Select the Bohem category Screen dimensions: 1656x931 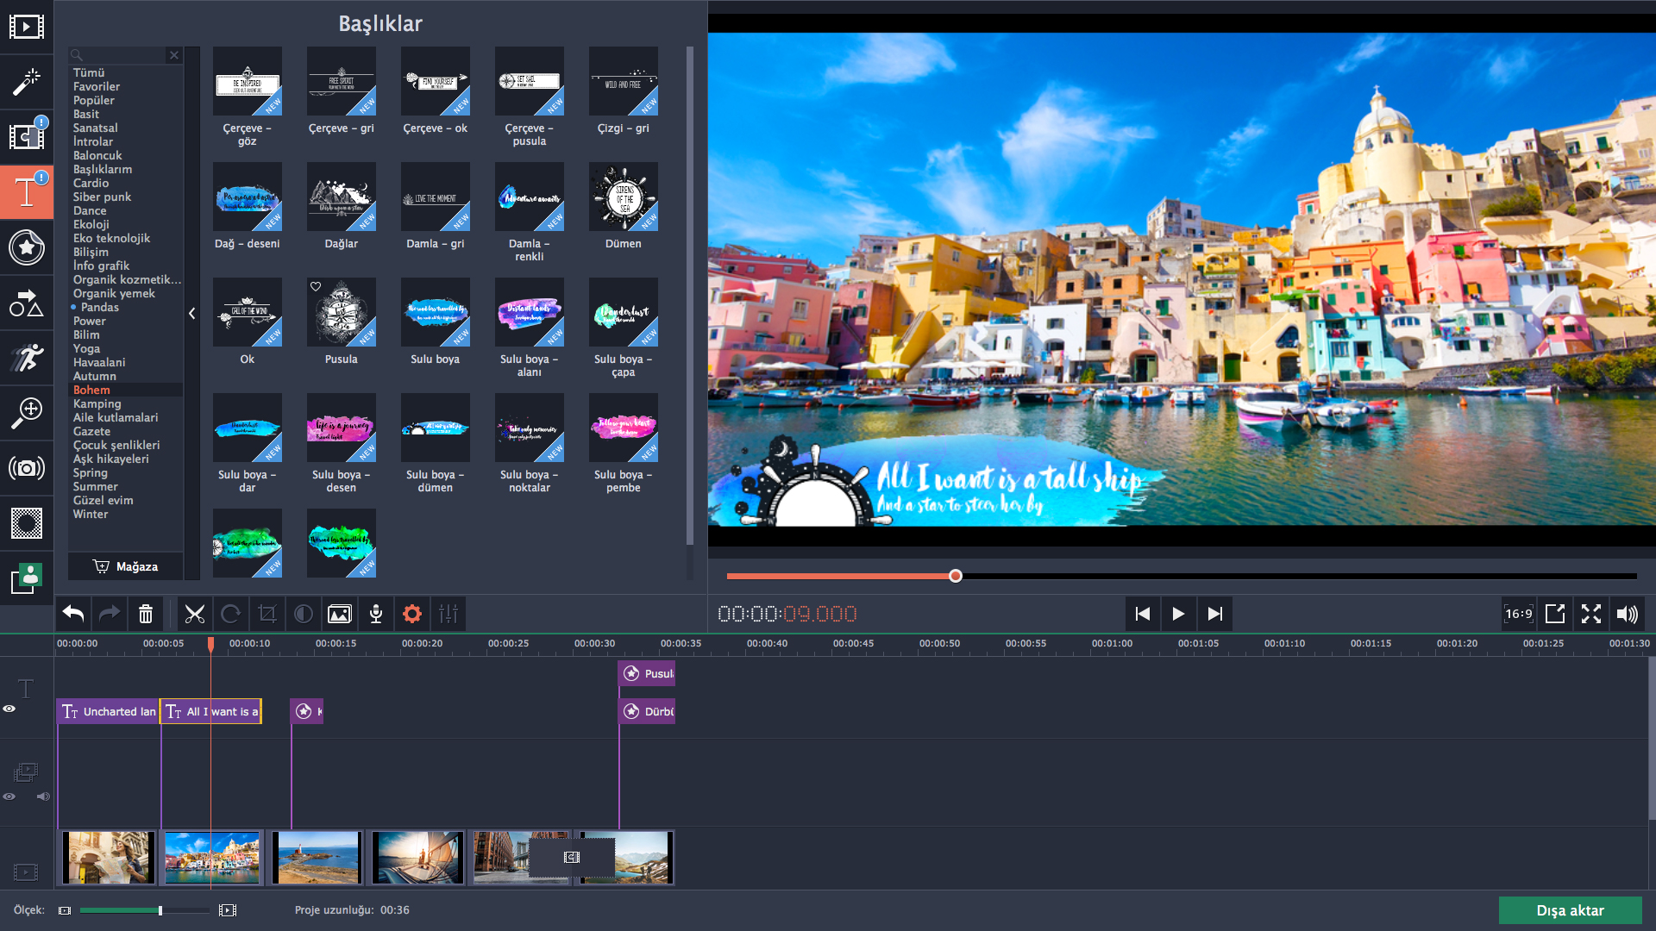(x=91, y=390)
